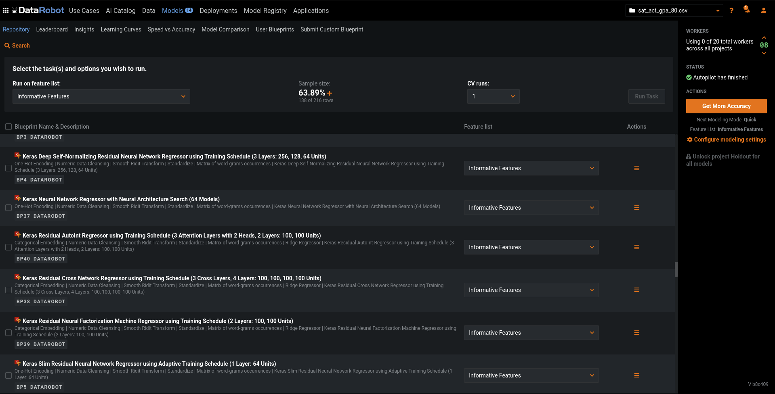Open actions menu for Keras Residual Cross Network

point(636,290)
